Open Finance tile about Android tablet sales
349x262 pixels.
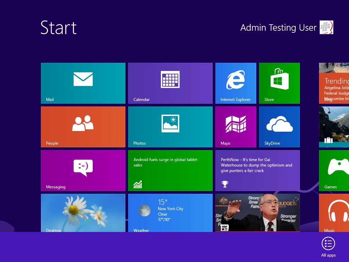tap(170, 170)
